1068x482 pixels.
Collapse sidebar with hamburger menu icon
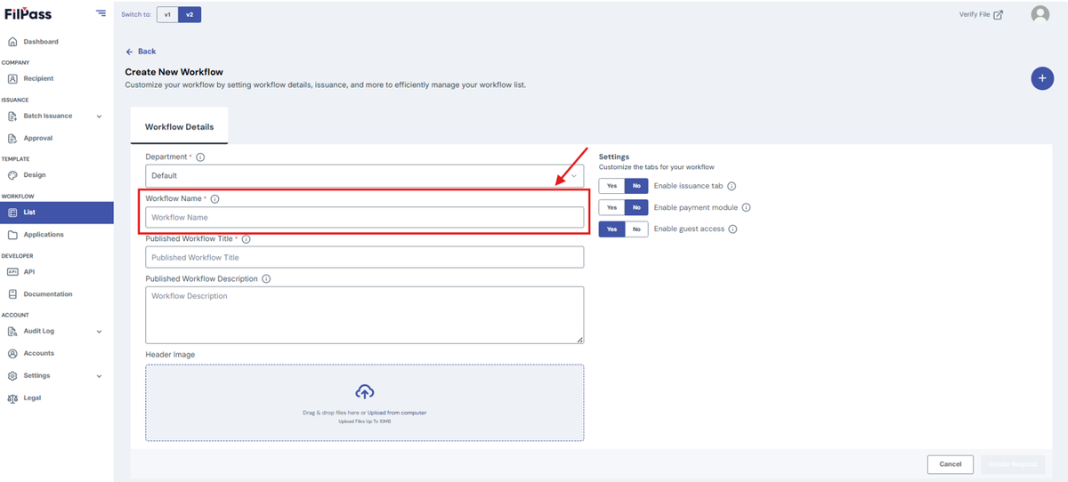(101, 14)
